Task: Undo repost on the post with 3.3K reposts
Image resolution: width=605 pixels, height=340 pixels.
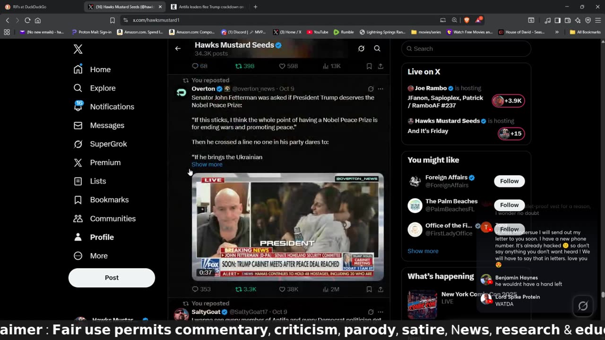Action: (246, 289)
